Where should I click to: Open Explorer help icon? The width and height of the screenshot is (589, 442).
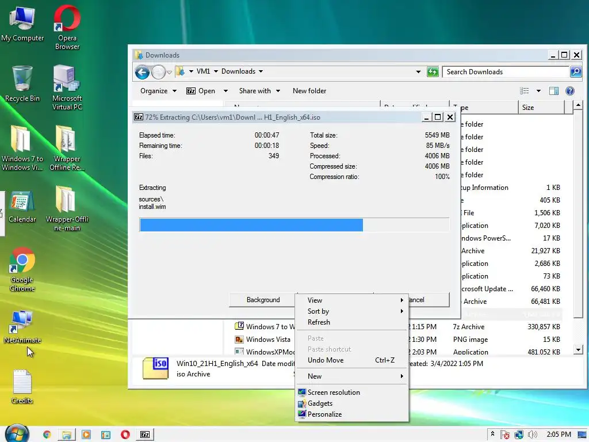coord(570,90)
